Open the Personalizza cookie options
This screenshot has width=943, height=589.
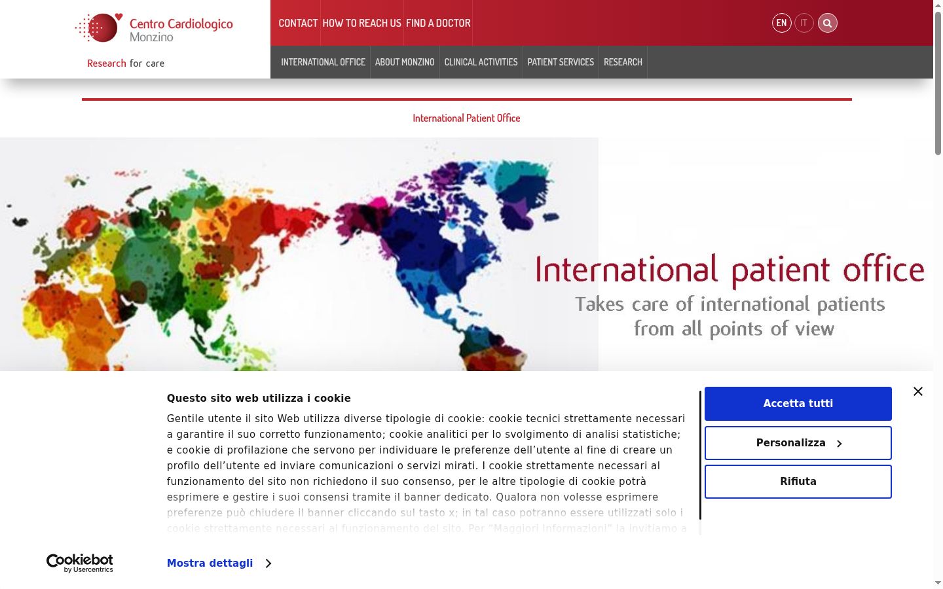[x=798, y=443]
